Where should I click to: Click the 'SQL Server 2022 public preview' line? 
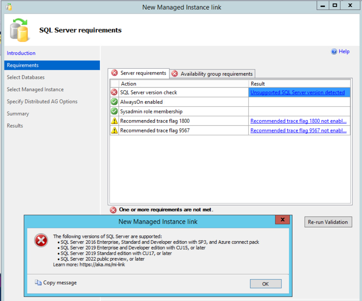[x=102, y=259]
